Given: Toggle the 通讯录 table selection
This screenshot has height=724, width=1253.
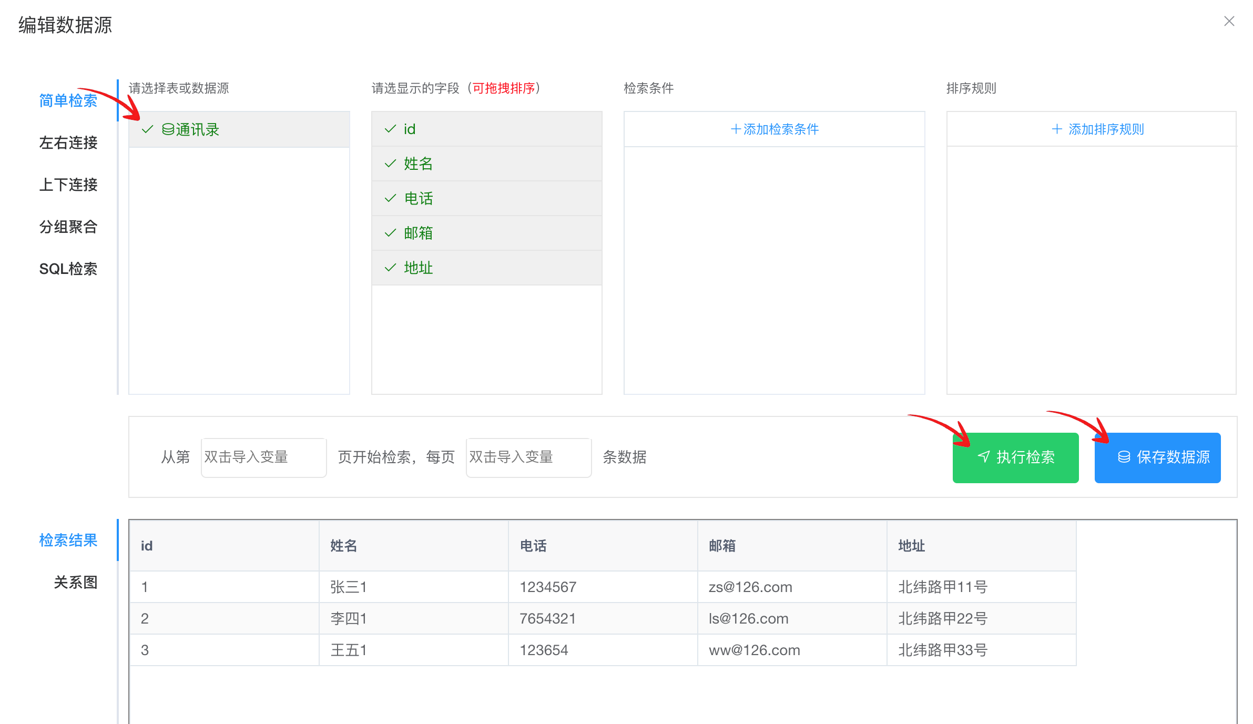Looking at the screenshot, I should [x=239, y=129].
